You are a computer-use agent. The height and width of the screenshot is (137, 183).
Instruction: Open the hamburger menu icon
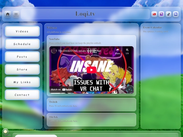point(16,14)
